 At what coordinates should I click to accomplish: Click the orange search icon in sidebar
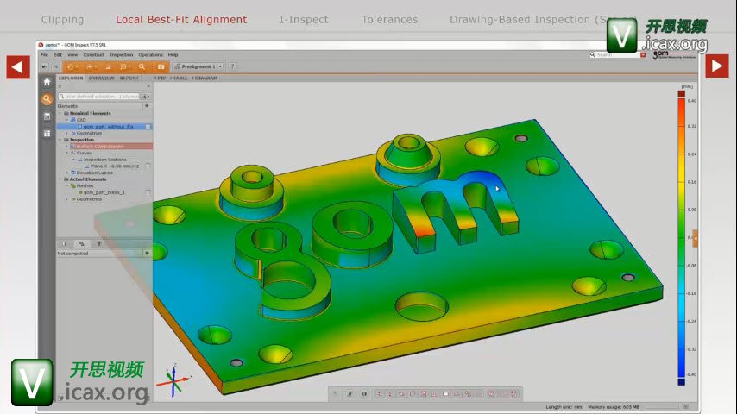click(x=47, y=99)
